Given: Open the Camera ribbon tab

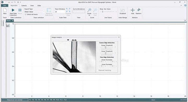Looking at the screenshot, I should coord(24,5).
